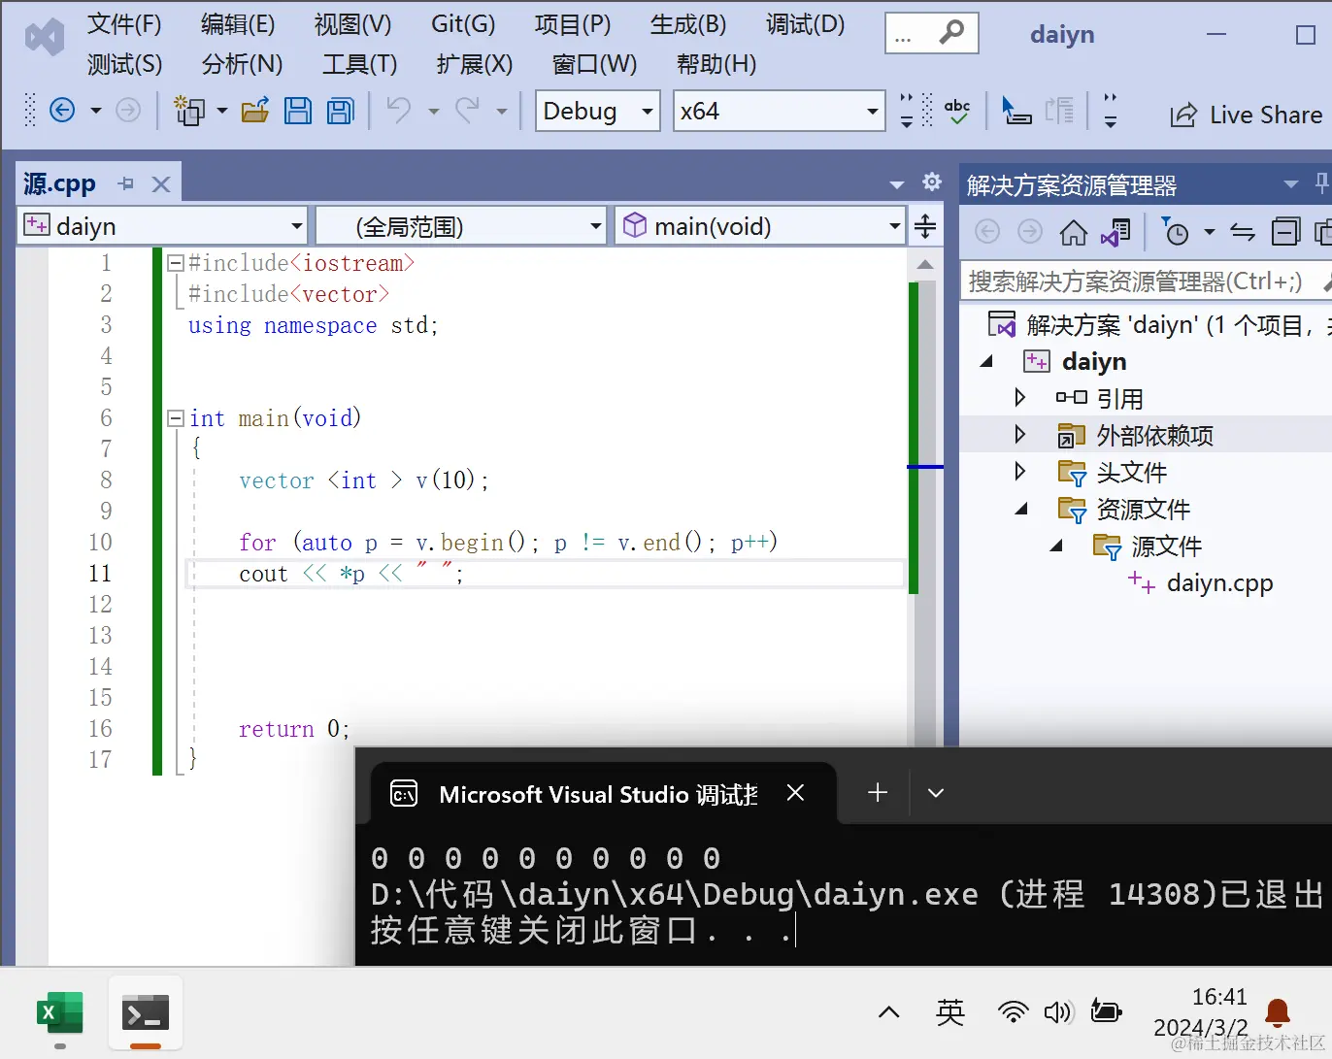This screenshot has width=1332, height=1059.
Task: Click the sync with active document icon
Action: click(1243, 232)
